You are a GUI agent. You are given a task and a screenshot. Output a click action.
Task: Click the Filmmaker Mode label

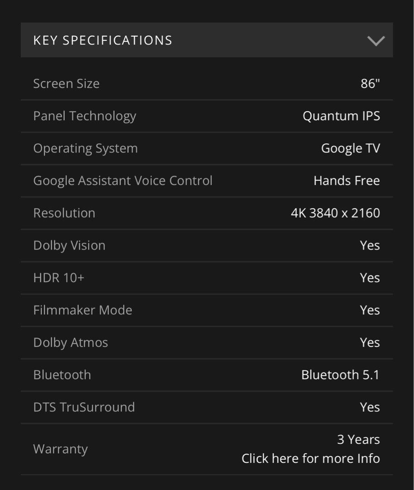82,310
